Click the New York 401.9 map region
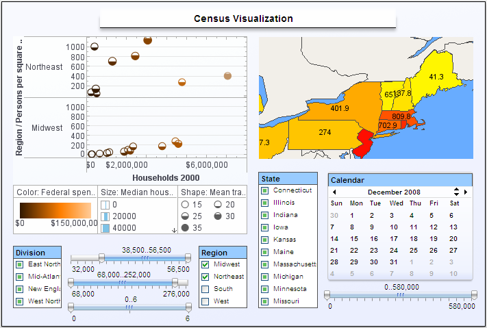 coord(339,108)
